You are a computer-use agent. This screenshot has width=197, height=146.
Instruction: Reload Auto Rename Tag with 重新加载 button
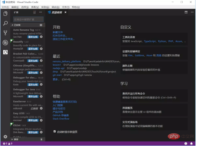33,37
